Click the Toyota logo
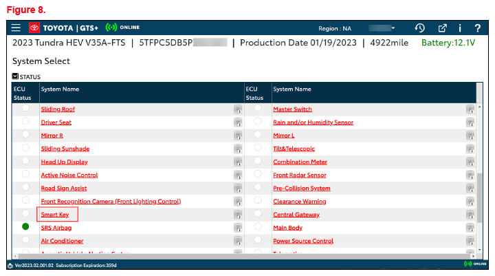Viewport: 495px width, 276px height. click(x=34, y=28)
